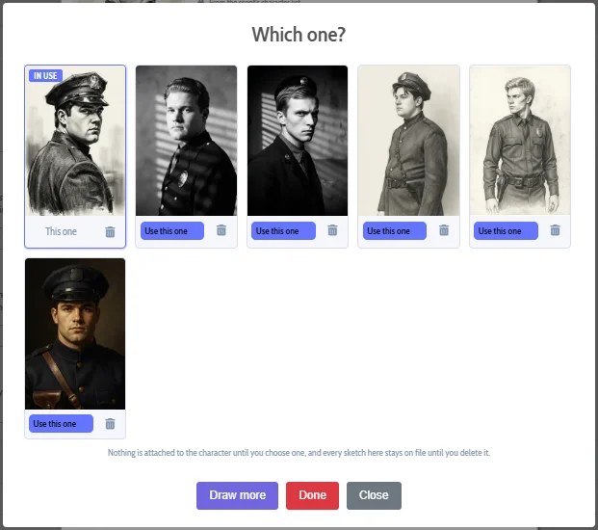Remove the fourth standing officer sketch

(x=444, y=230)
